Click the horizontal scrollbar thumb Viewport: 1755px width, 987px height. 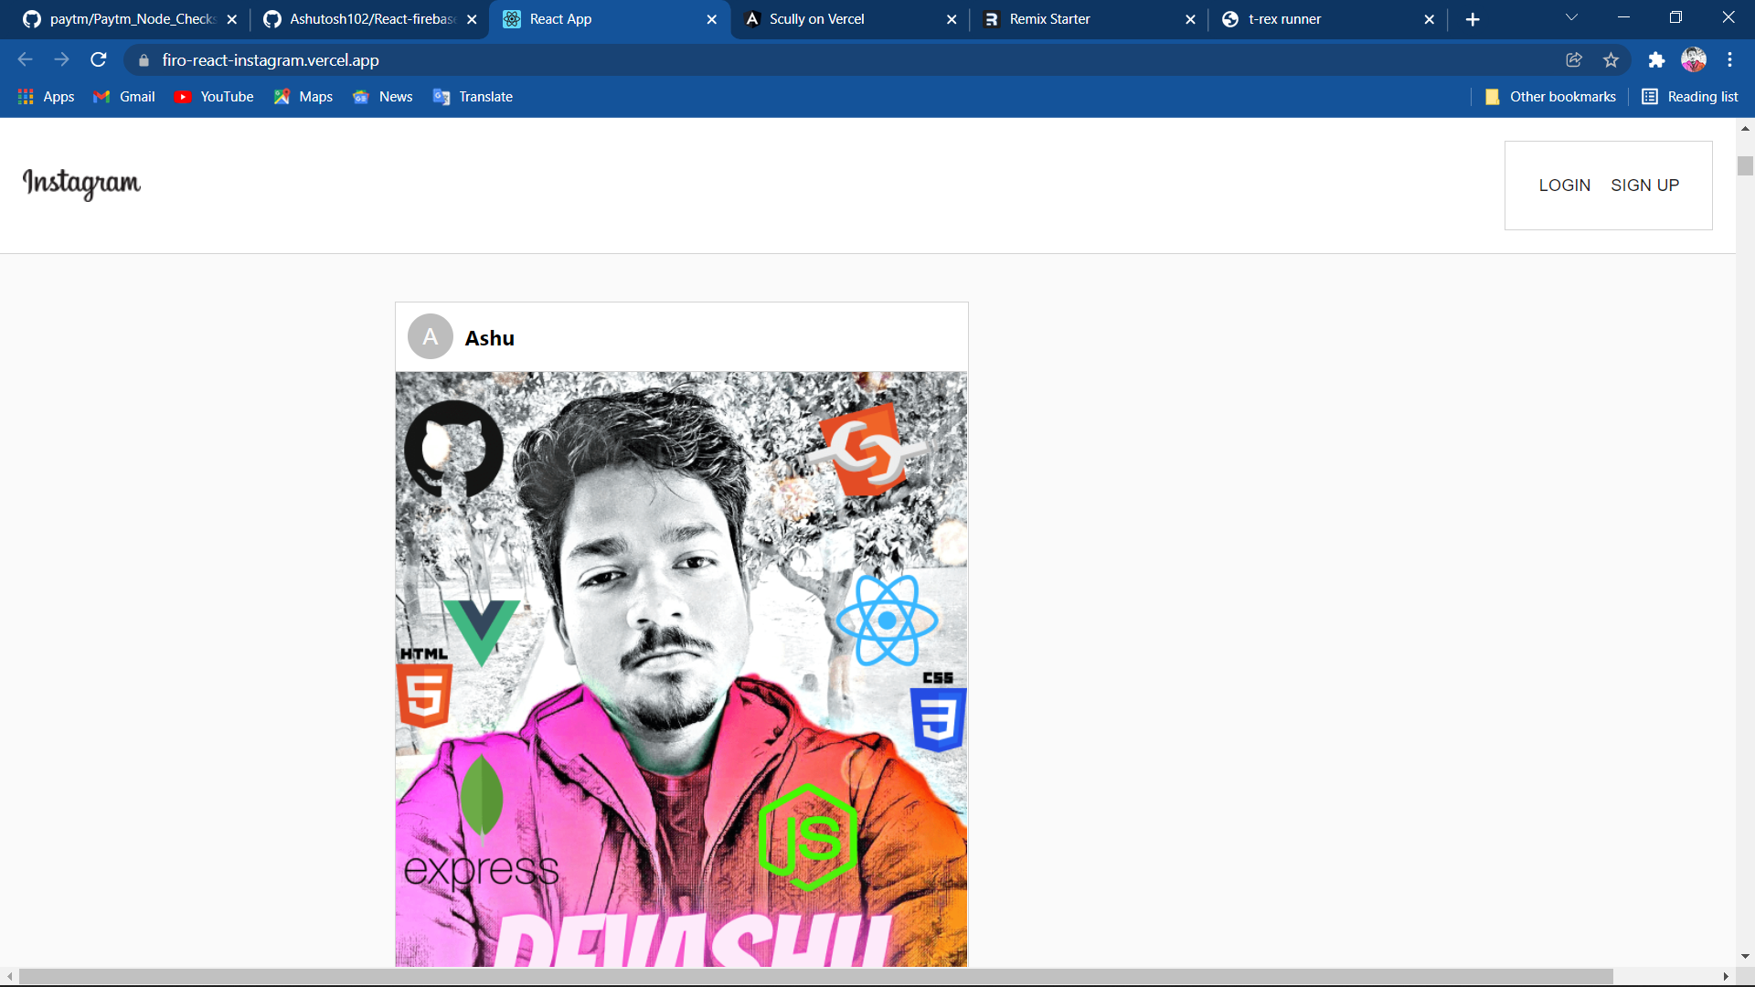815,977
